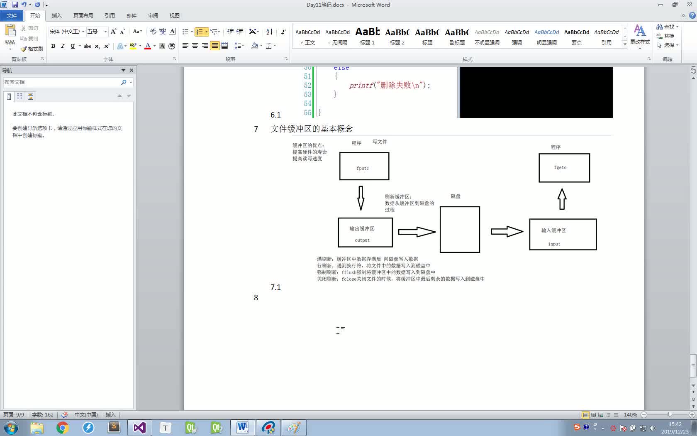This screenshot has height=436, width=697.
Task: Switch to Page Layout tab
Action: coord(83,15)
